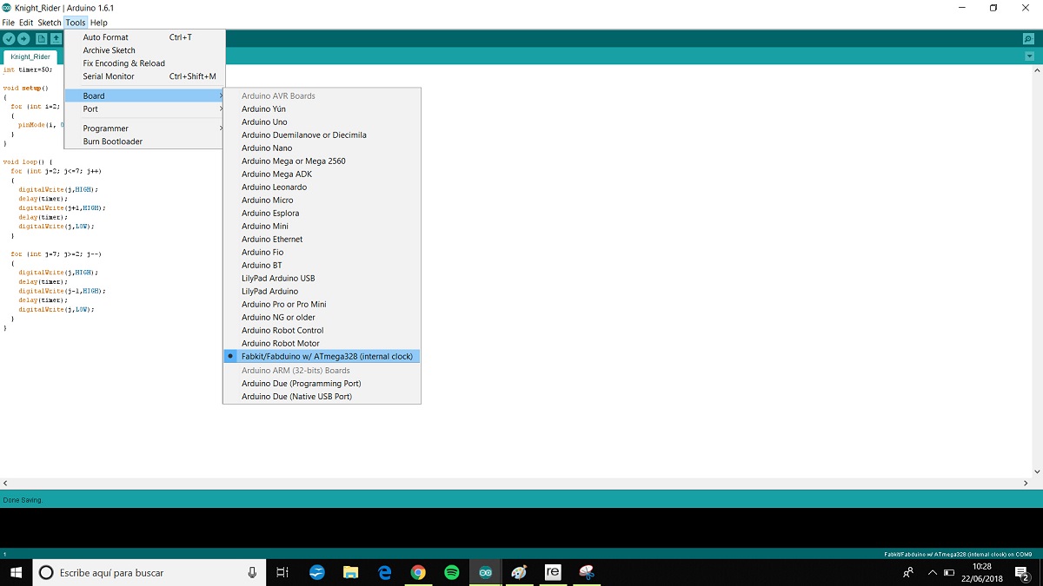
Task: Select Arduino Duemilanove or Diecimila board
Action: [x=322, y=135]
